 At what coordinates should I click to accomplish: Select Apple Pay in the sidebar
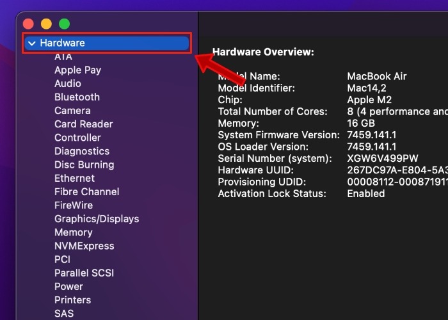click(x=77, y=70)
